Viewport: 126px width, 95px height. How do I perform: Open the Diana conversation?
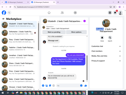coord(19,65)
